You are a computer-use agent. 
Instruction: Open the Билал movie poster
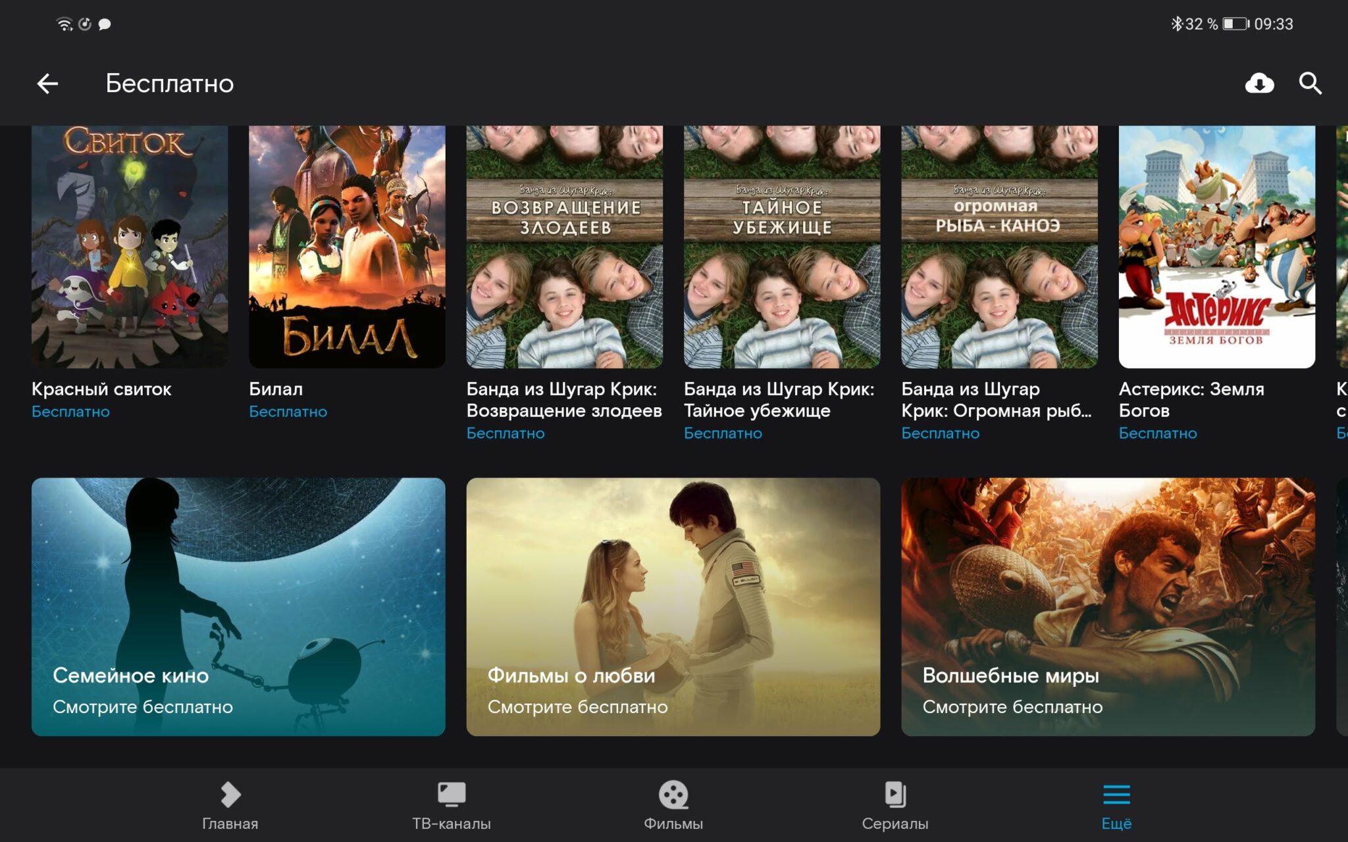(x=347, y=247)
